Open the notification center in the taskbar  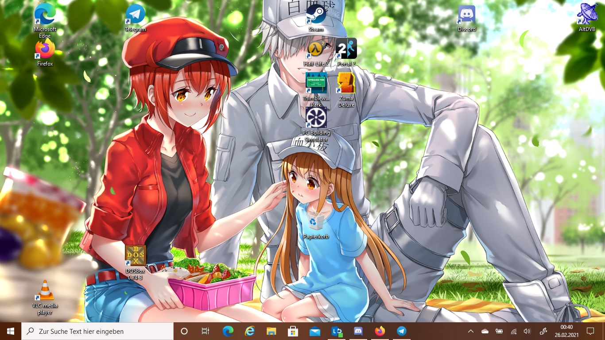coord(590,331)
